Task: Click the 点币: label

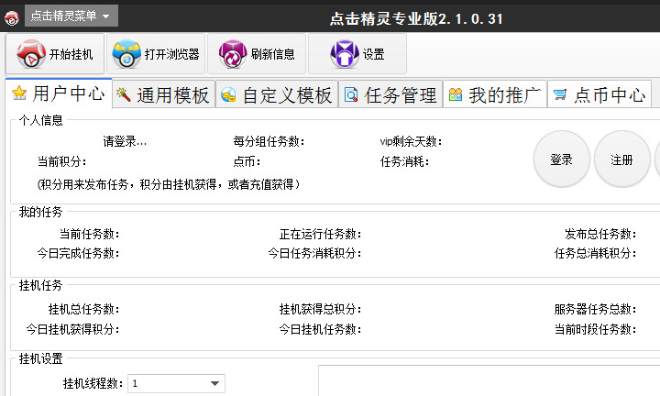Action: (x=247, y=161)
